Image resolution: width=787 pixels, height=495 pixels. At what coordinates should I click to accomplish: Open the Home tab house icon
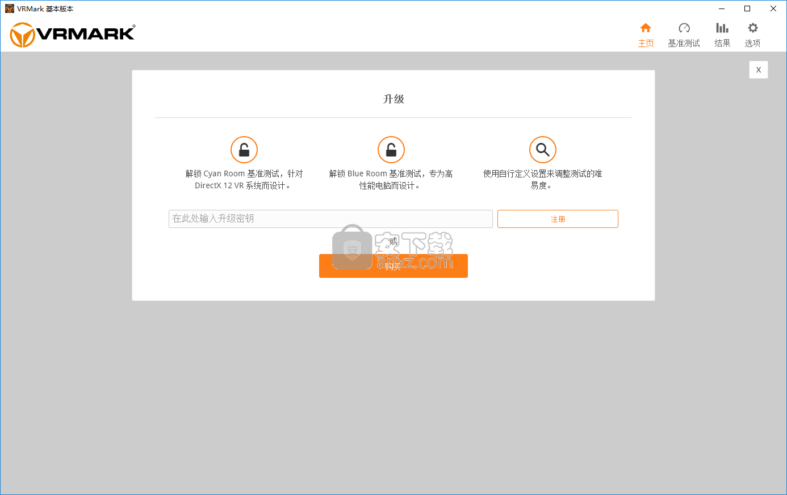[x=646, y=28]
